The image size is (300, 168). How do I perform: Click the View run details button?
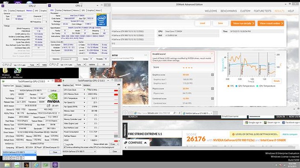point(243,23)
